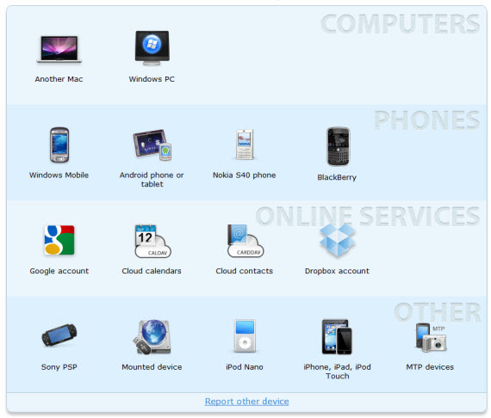Select the Sony PSP icon
The image size is (491, 418).
(59, 335)
